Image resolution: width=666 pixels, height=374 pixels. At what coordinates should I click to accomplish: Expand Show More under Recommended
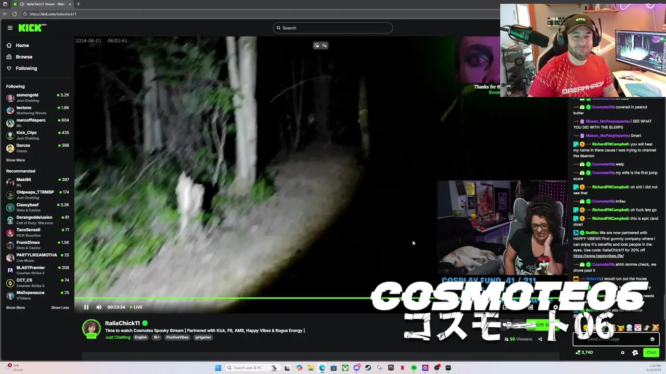(x=16, y=308)
